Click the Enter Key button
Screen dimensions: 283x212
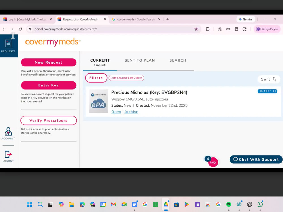pos(49,85)
